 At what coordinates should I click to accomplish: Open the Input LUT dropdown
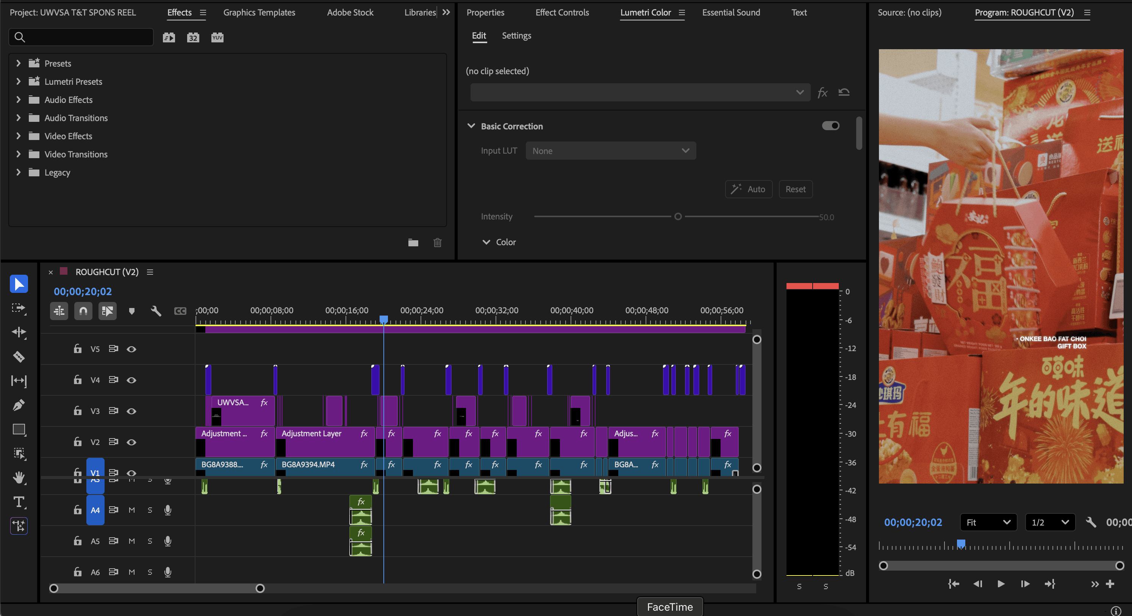pos(610,151)
